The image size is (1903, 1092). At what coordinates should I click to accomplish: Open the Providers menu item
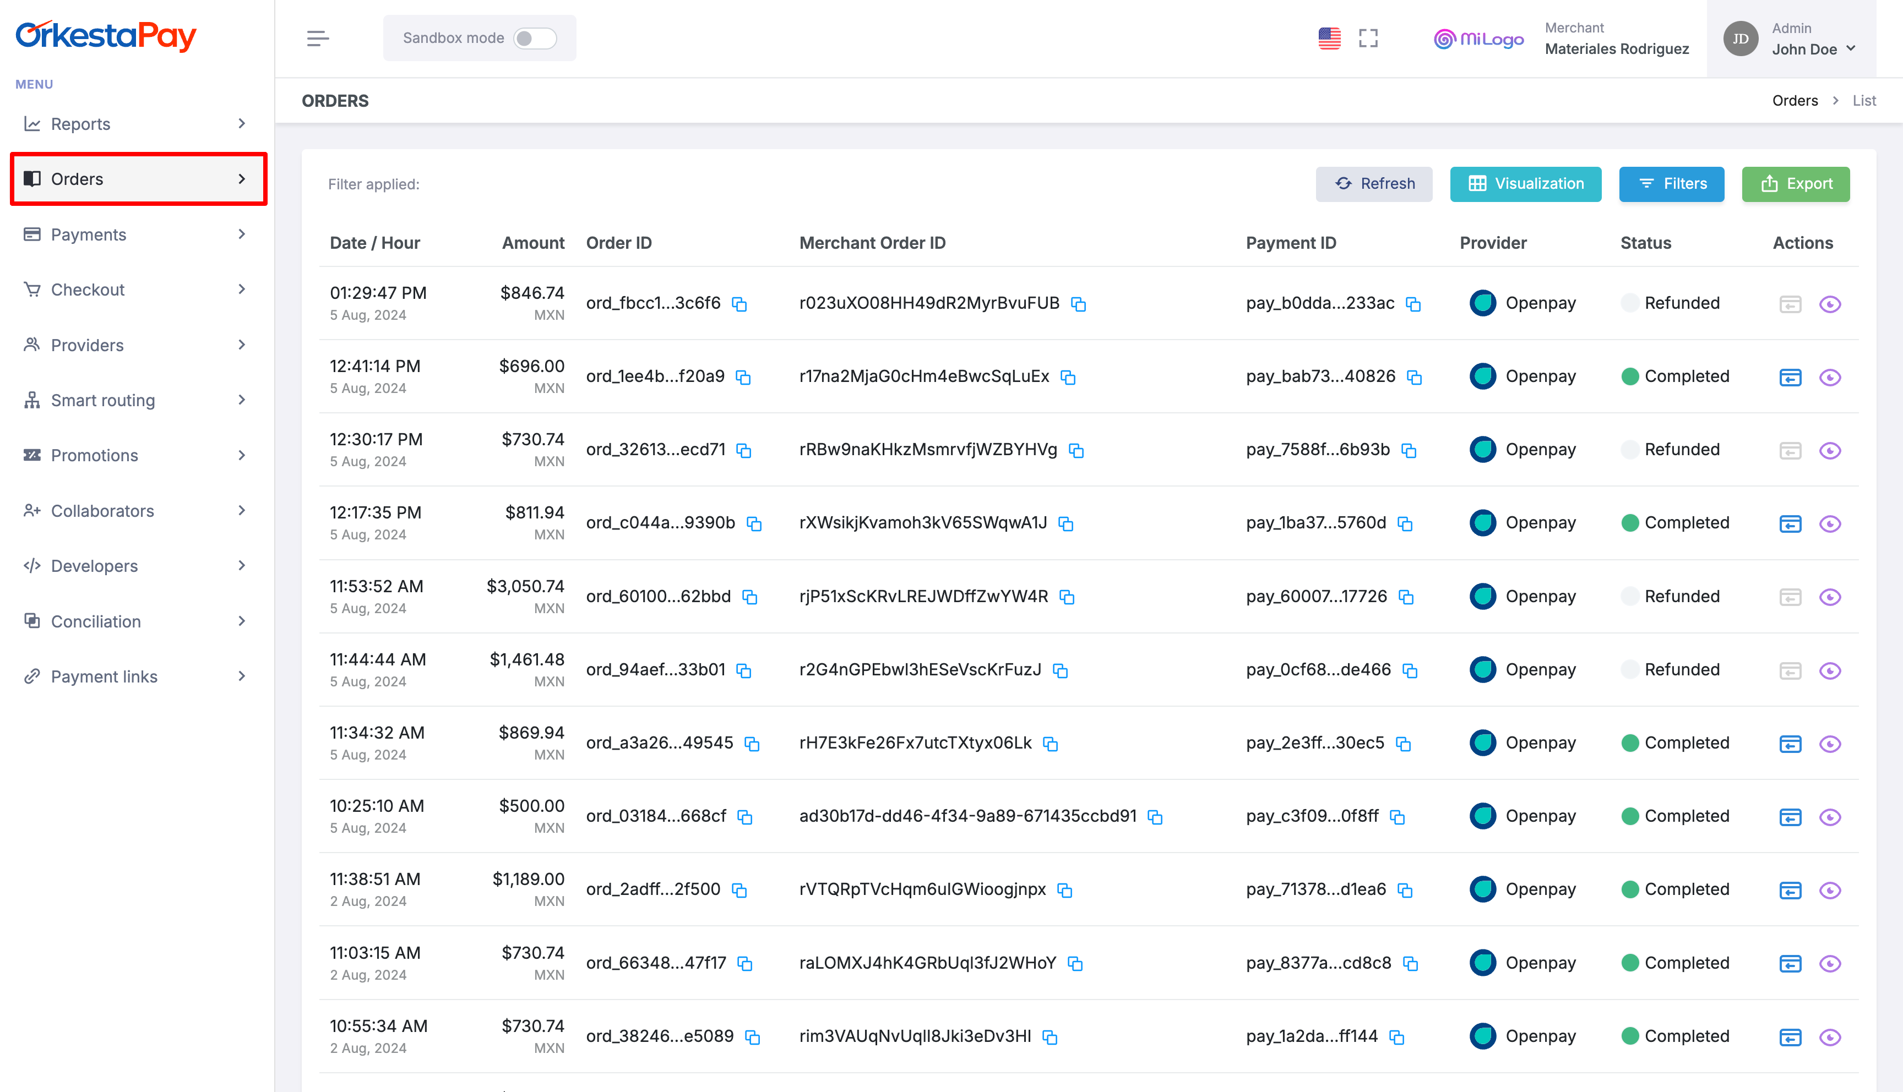pyautogui.click(x=137, y=345)
